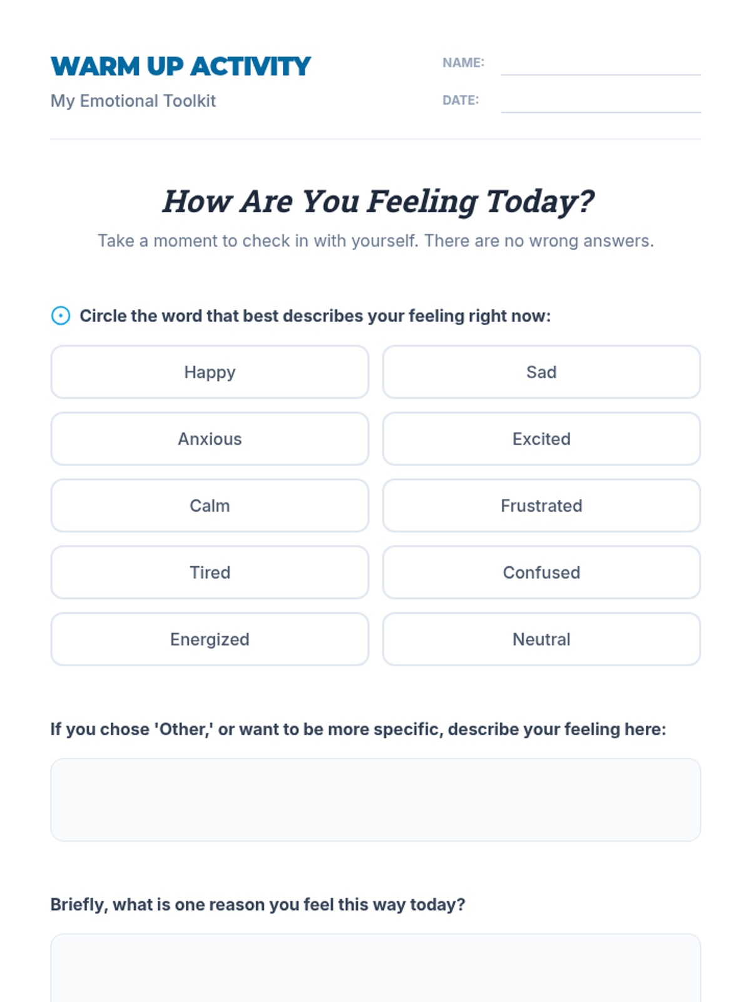
Task: Click the NAME label text
Action: [x=463, y=63]
